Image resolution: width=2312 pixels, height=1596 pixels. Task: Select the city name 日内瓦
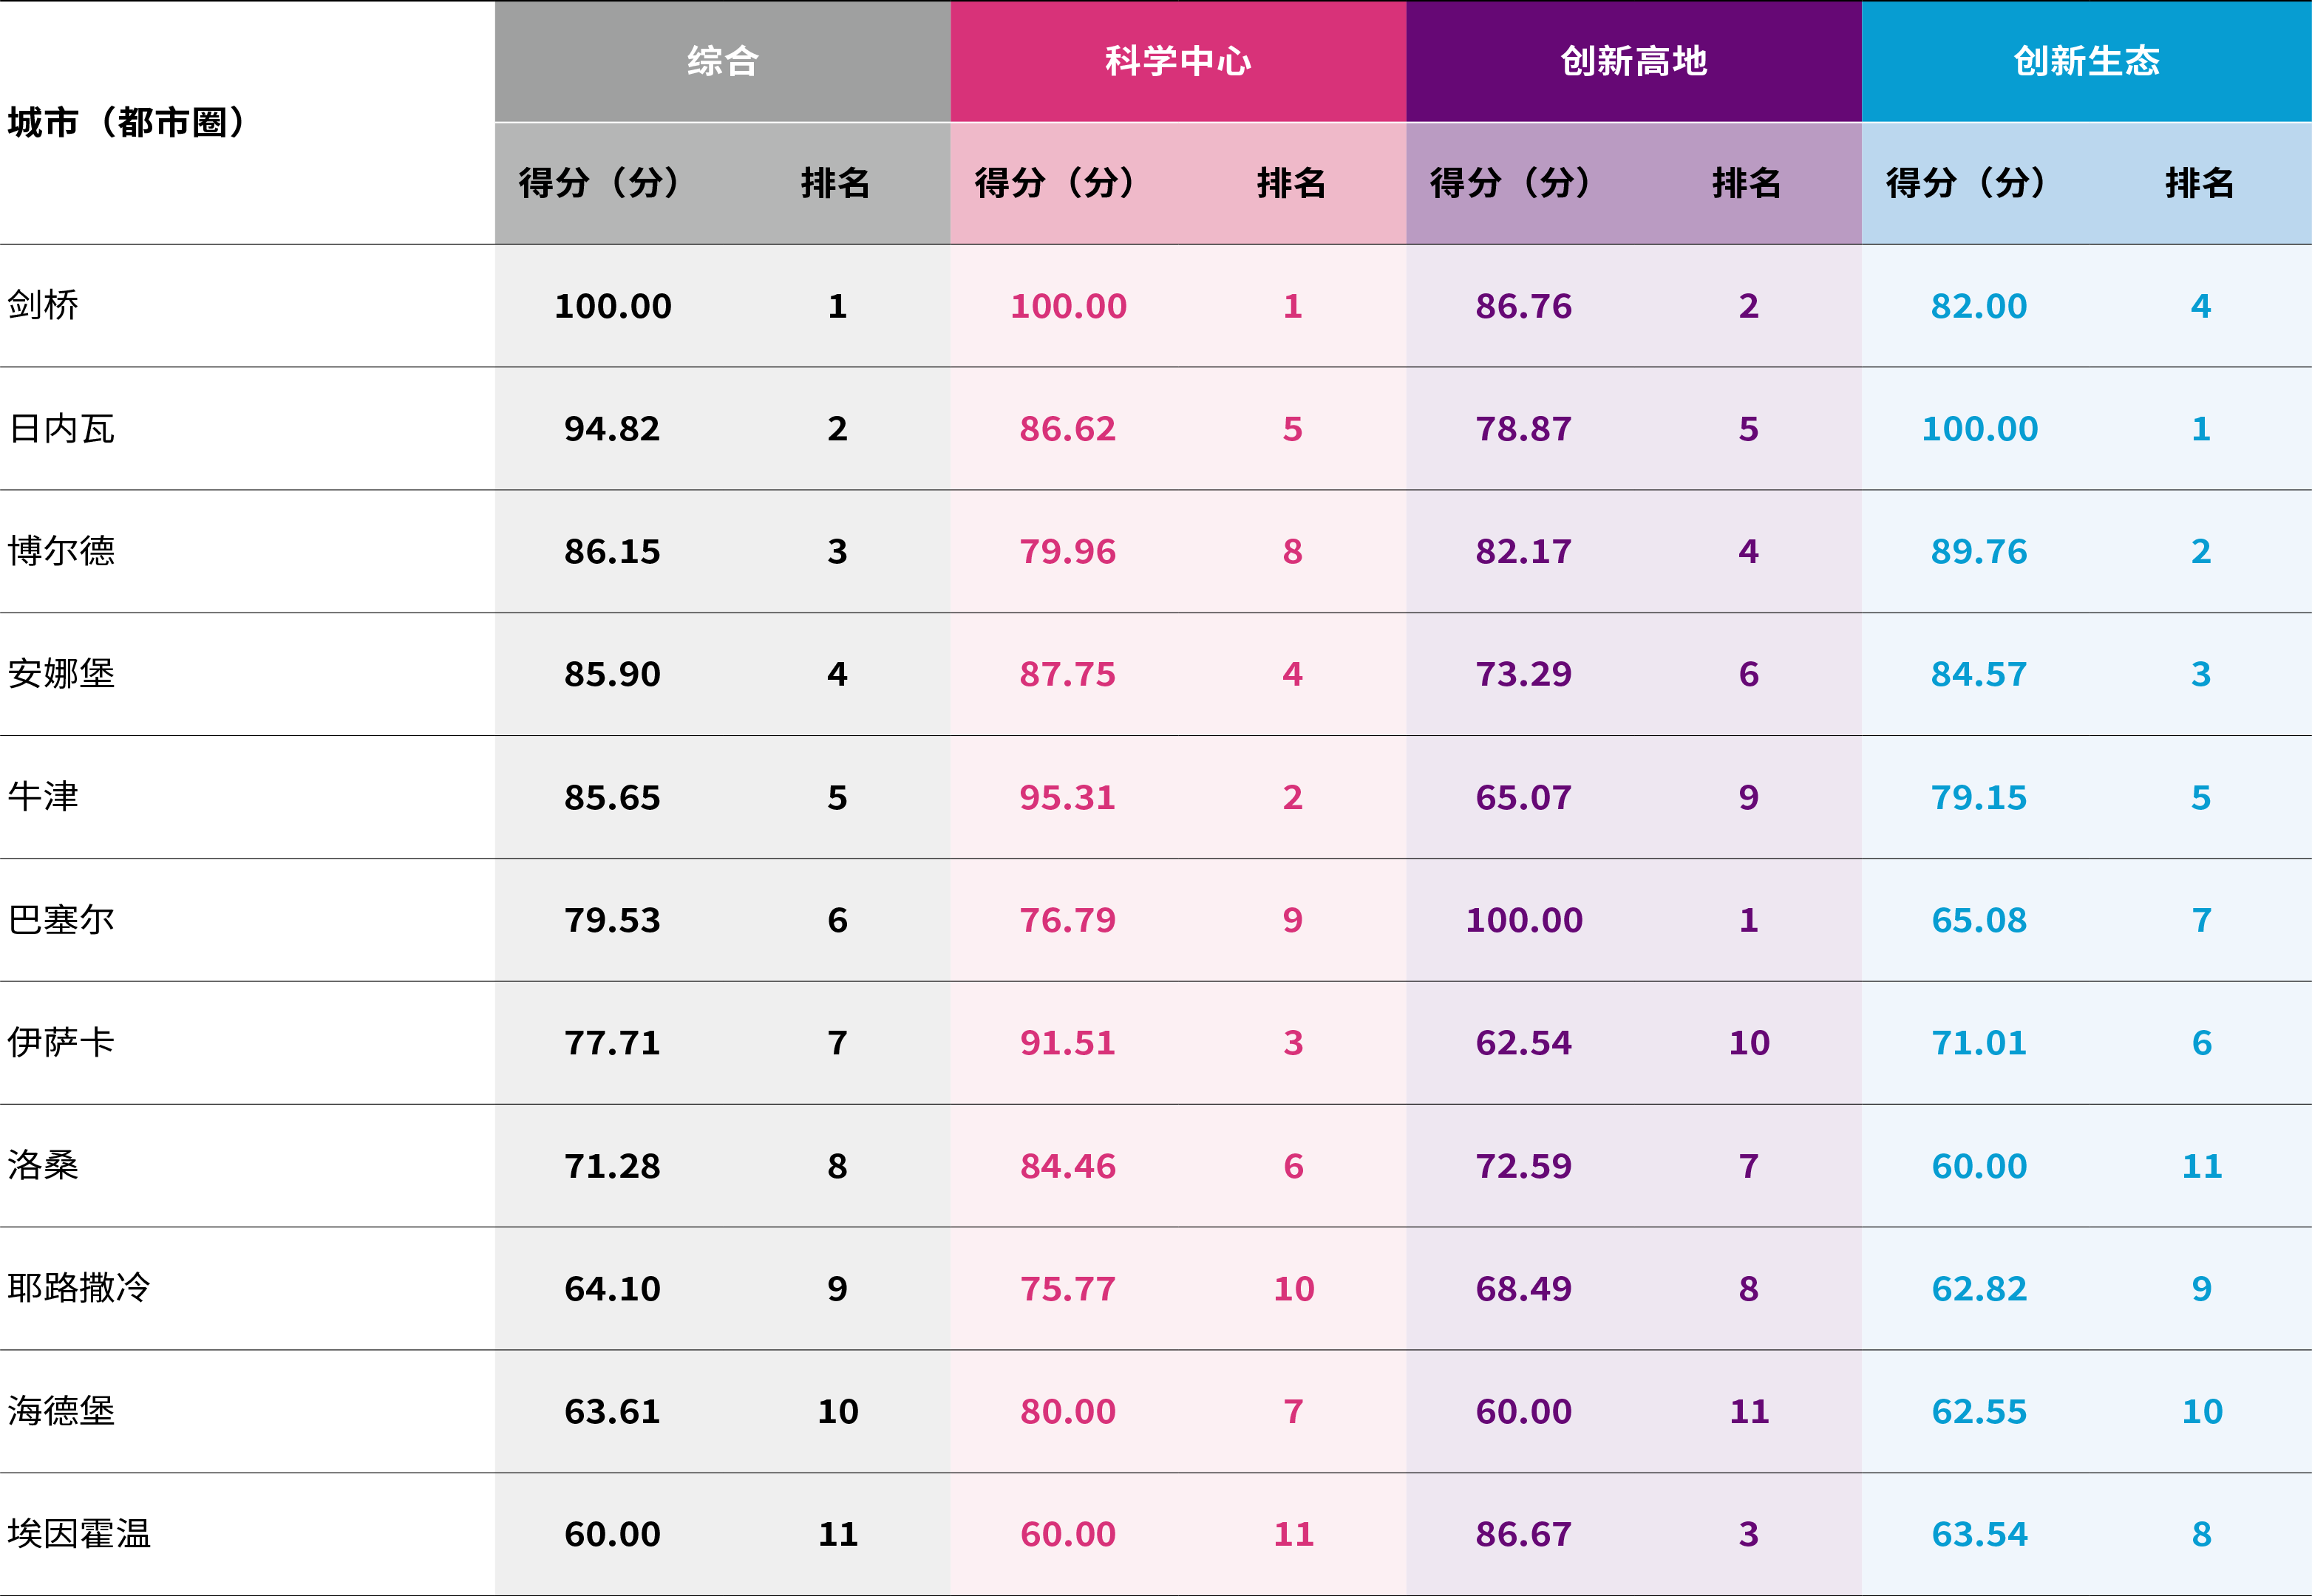(61, 428)
